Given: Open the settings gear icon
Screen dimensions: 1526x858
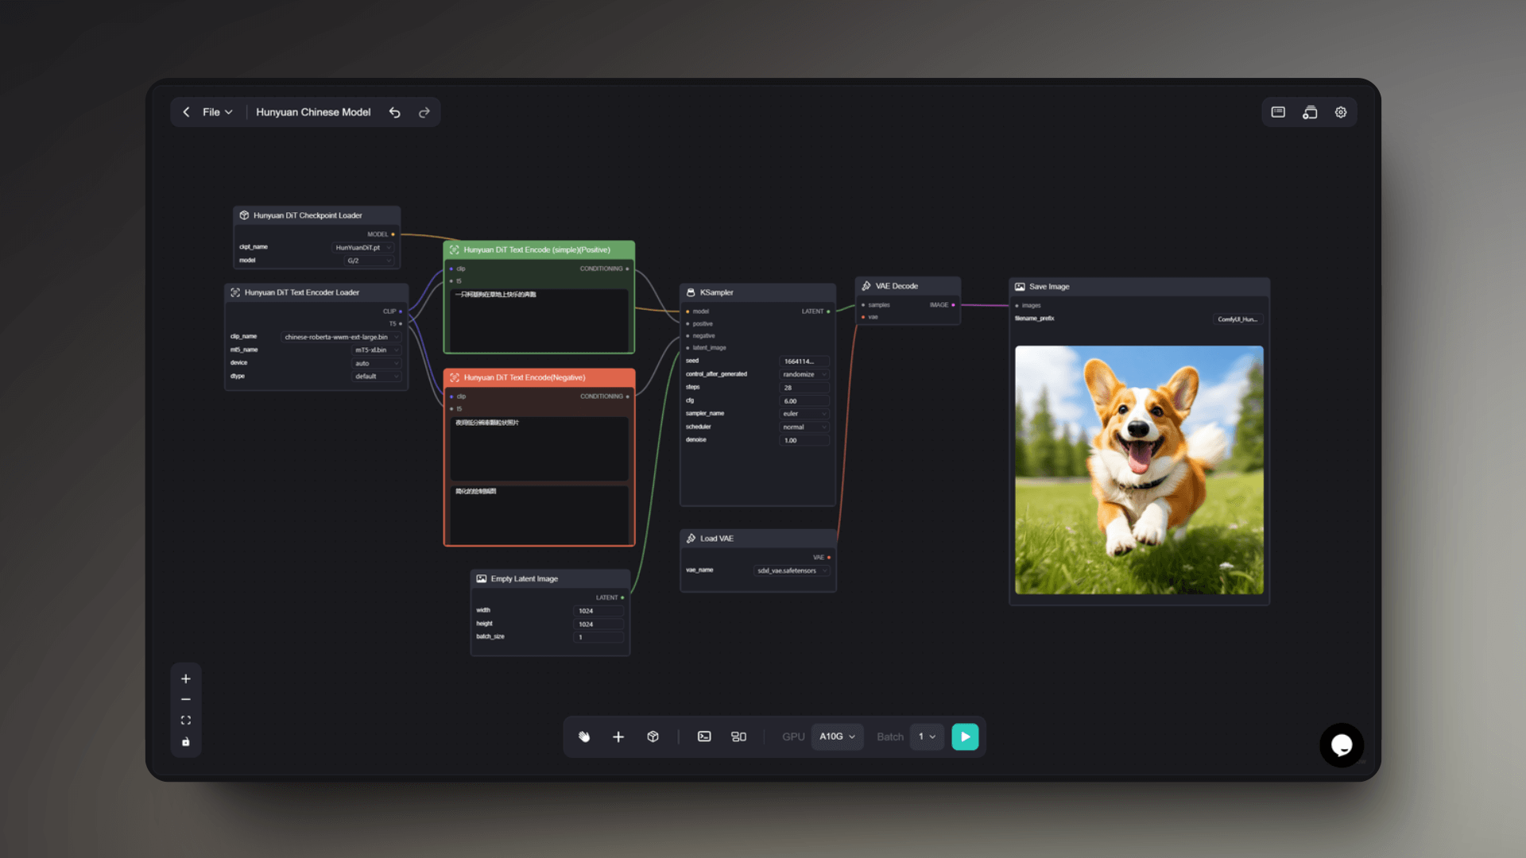Looking at the screenshot, I should [x=1341, y=112].
